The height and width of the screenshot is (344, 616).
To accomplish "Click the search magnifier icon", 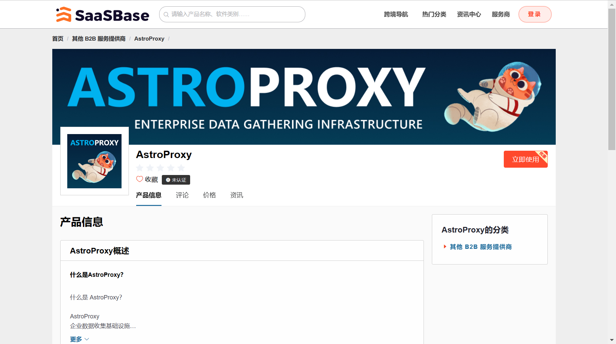I will pyautogui.click(x=166, y=14).
